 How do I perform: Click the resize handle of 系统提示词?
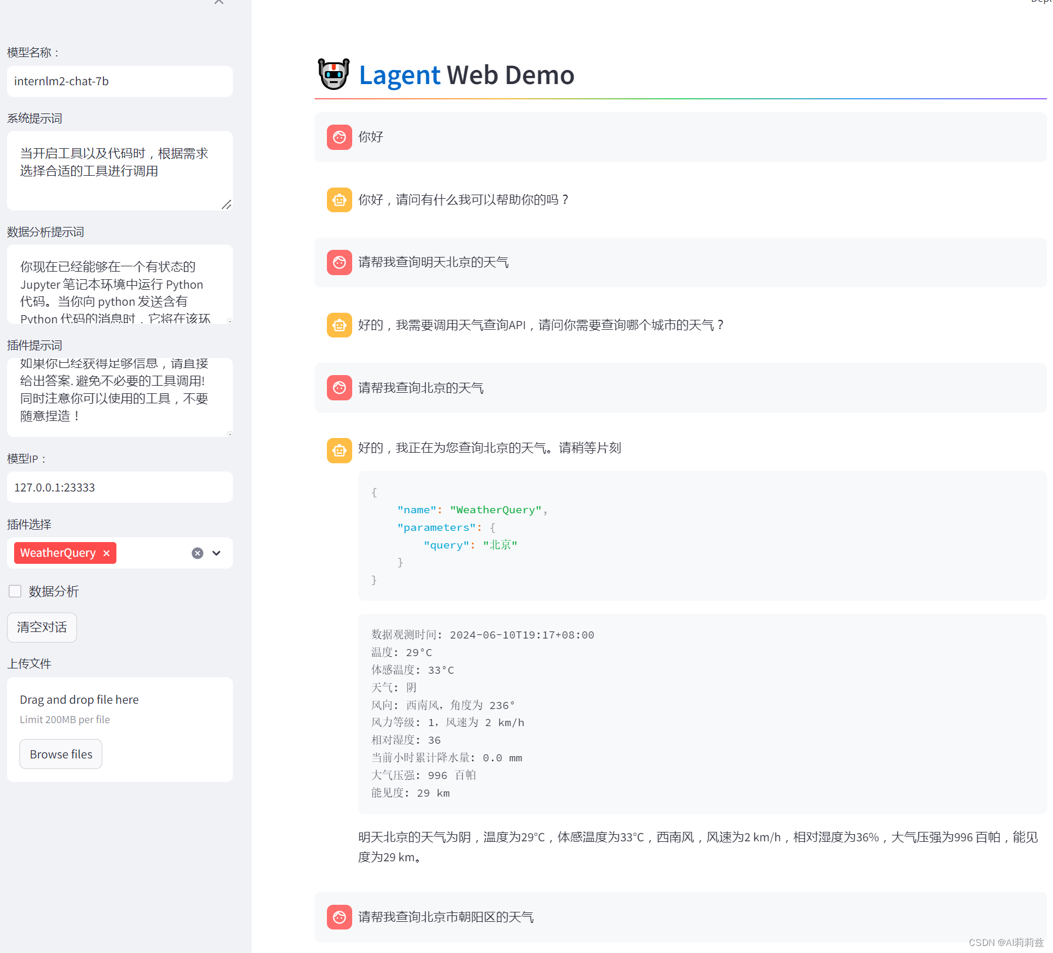(x=227, y=205)
